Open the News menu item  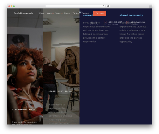(x=49, y=13)
